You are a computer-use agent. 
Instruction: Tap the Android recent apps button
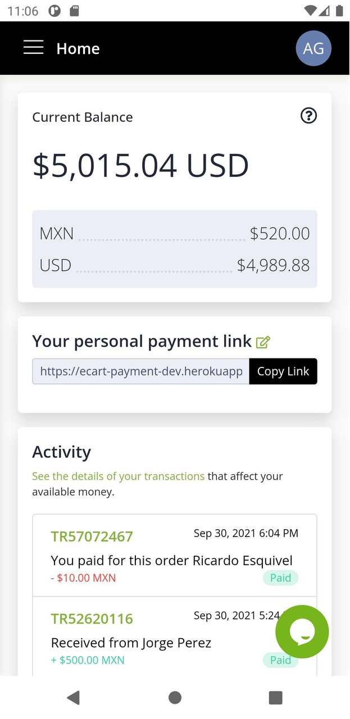(x=276, y=698)
